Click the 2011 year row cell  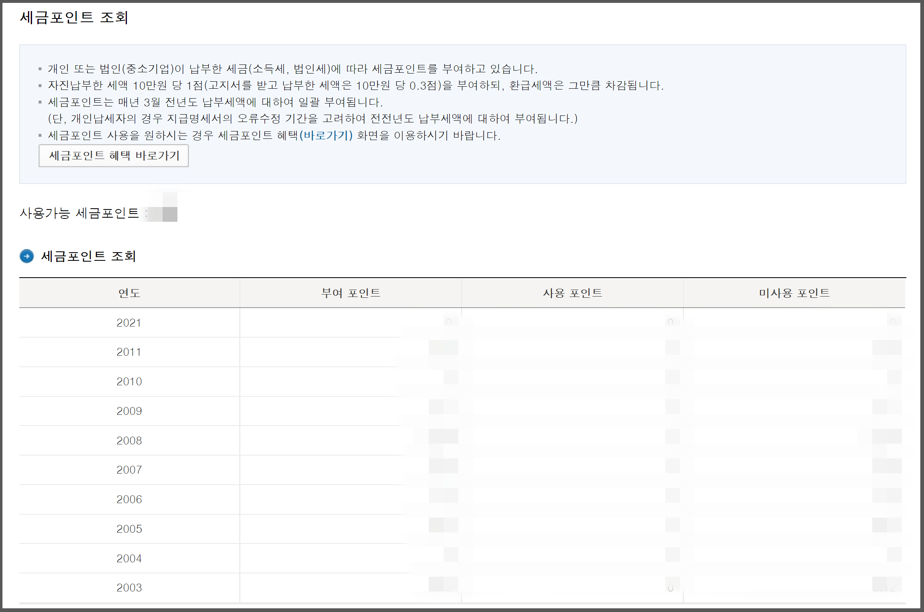click(x=129, y=352)
